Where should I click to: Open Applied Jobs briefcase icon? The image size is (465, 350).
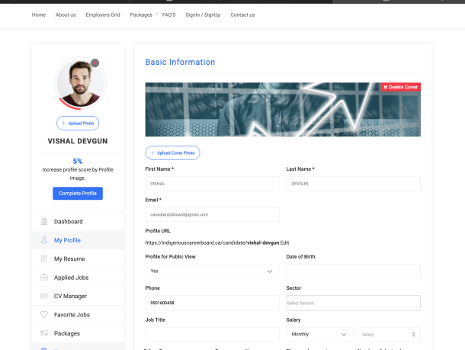44,278
